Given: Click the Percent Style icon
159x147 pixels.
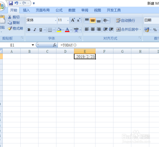Looking at the screenshot, I should (155, 30).
